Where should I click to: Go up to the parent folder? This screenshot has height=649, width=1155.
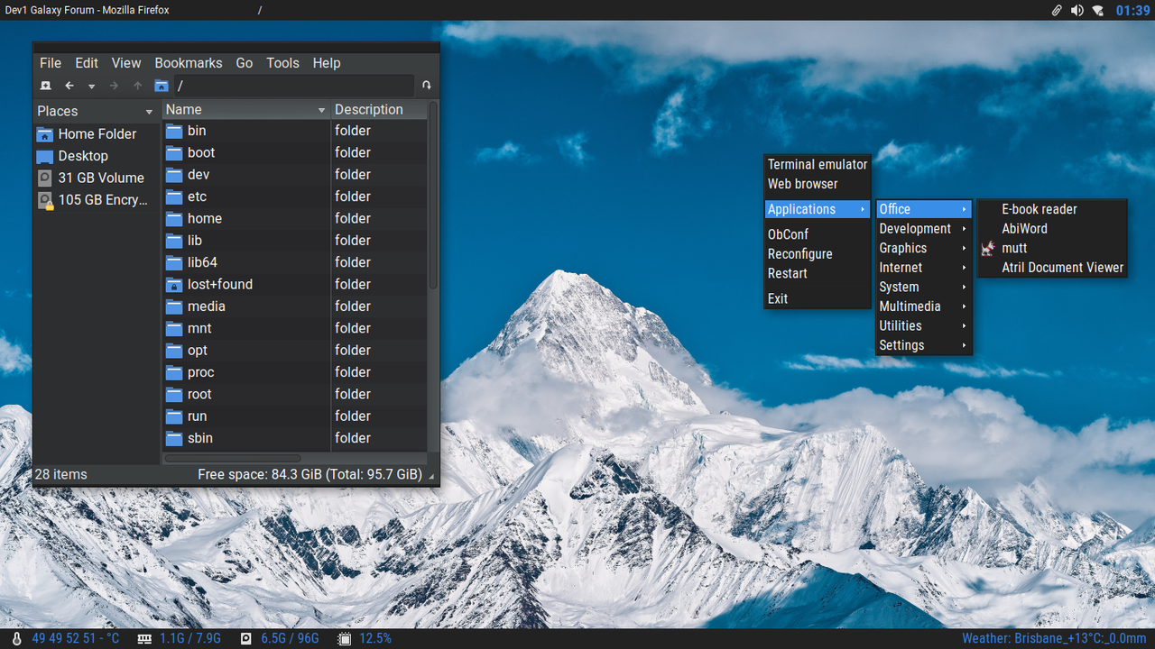(x=137, y=86)
